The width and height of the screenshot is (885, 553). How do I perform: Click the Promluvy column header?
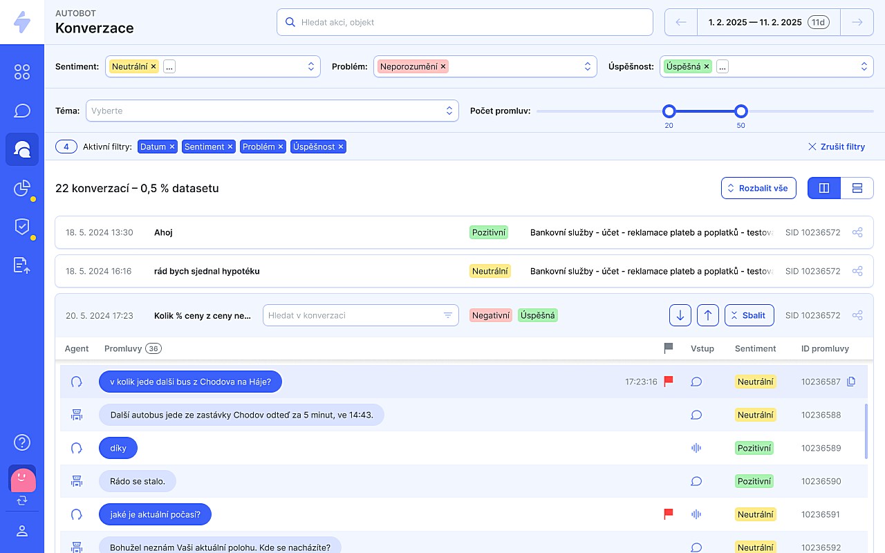point(123,348)
